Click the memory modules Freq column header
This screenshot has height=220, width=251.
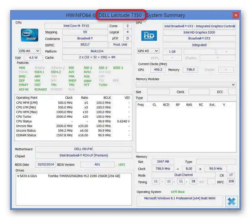pos(141,105)
